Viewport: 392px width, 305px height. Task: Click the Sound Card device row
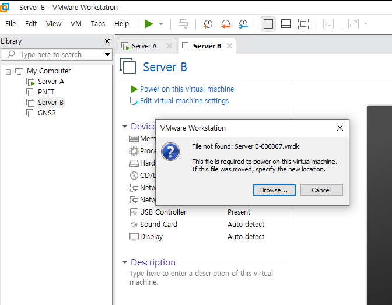click(197, 225)
